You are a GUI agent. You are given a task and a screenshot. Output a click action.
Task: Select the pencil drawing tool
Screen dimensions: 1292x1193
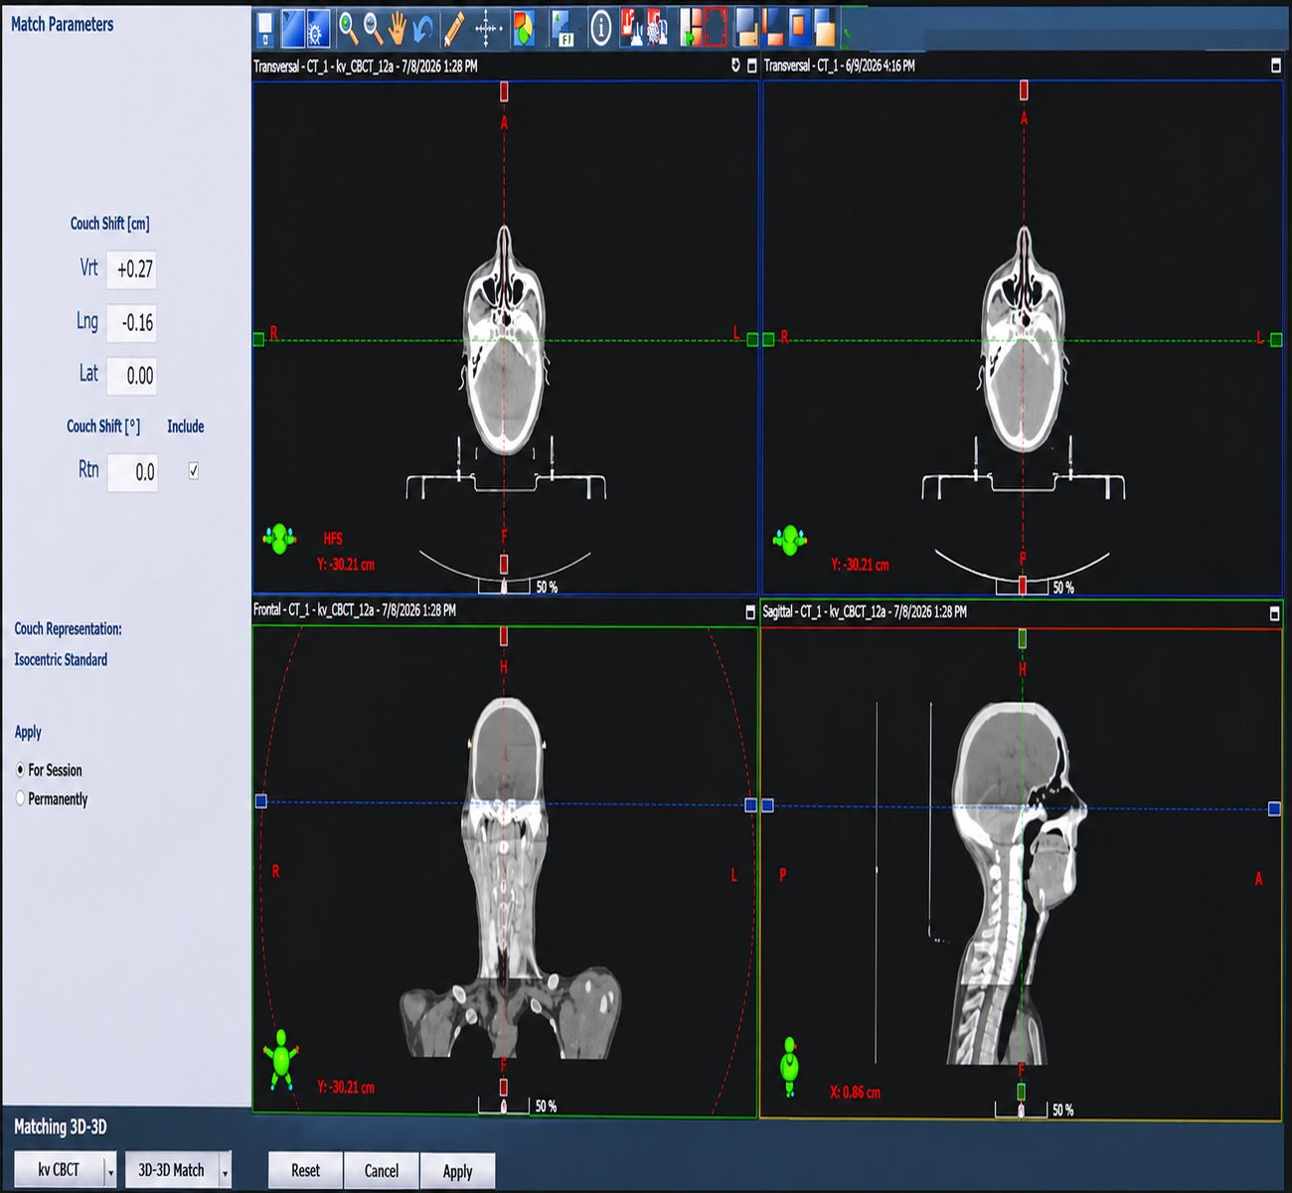click(x=453, y=29)
